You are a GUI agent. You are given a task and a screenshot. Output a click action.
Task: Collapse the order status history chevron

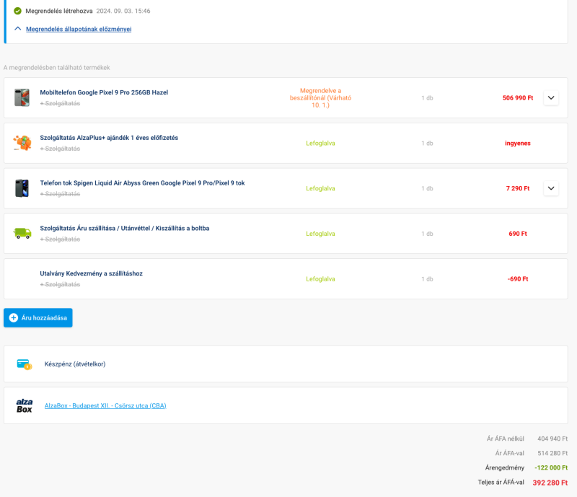point(17,29)
